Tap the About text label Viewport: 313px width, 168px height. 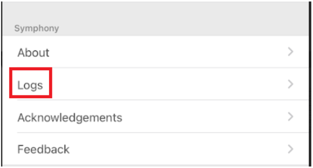(33, 53)
